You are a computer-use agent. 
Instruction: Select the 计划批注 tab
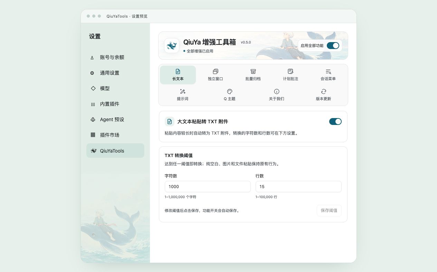pos(291,75)
